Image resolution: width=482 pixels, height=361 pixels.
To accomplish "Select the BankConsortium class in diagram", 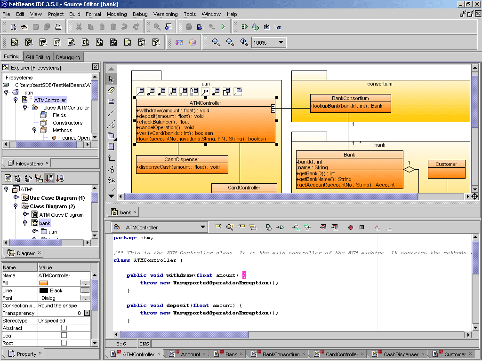I will pos(350,103).
